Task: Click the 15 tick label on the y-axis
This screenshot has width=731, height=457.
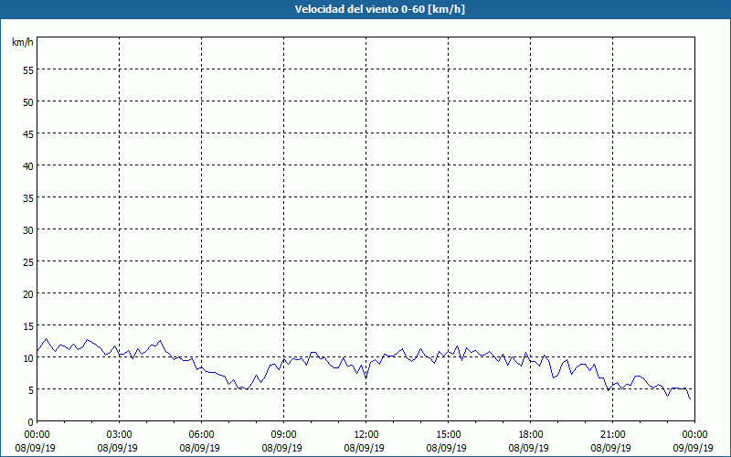Action: coord(27,325)
